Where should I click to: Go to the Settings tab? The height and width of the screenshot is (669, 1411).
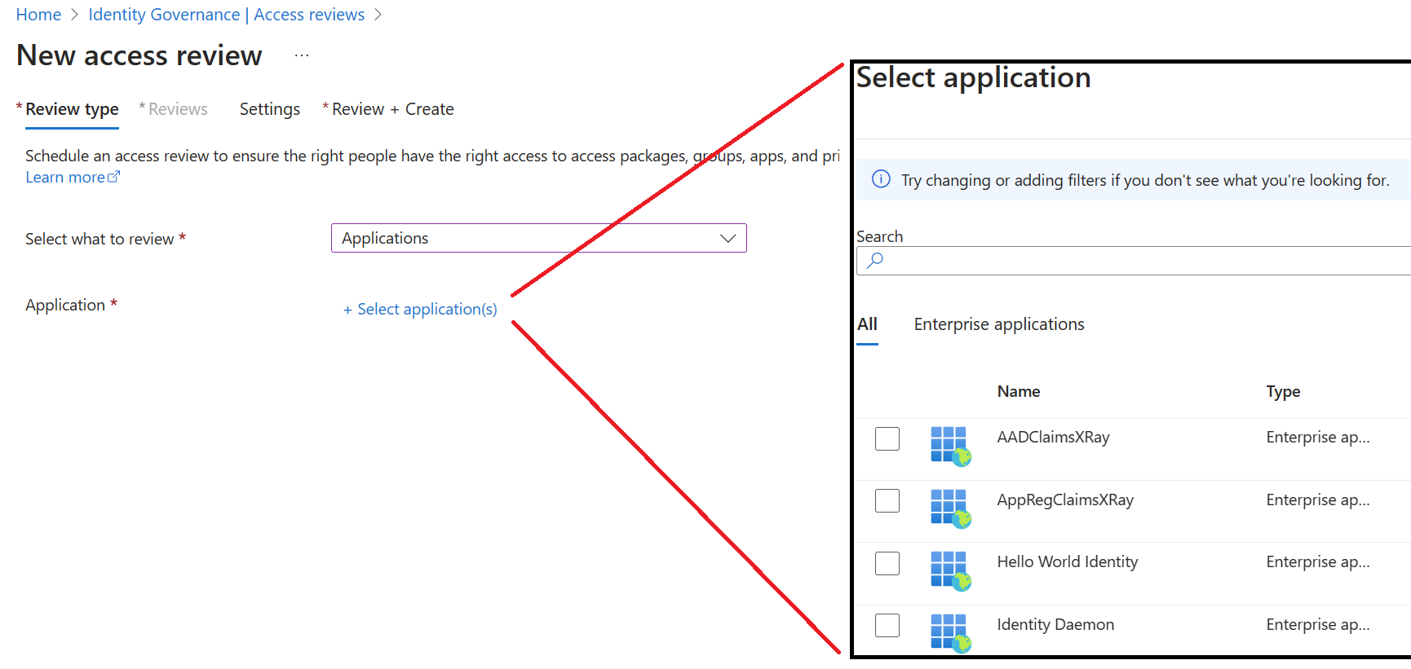(x=270, y=109)
